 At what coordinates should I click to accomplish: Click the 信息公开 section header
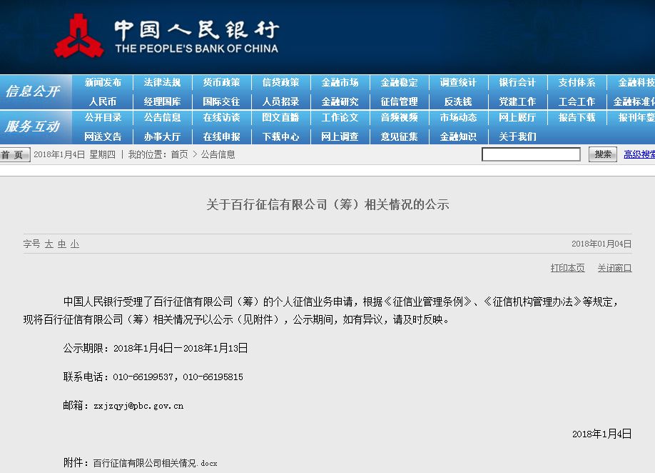(33, 91)
